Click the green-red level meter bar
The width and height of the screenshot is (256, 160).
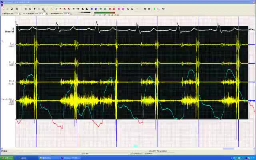104,13
